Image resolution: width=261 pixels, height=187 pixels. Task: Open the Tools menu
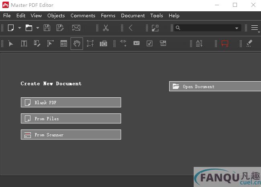coord(157,16)
